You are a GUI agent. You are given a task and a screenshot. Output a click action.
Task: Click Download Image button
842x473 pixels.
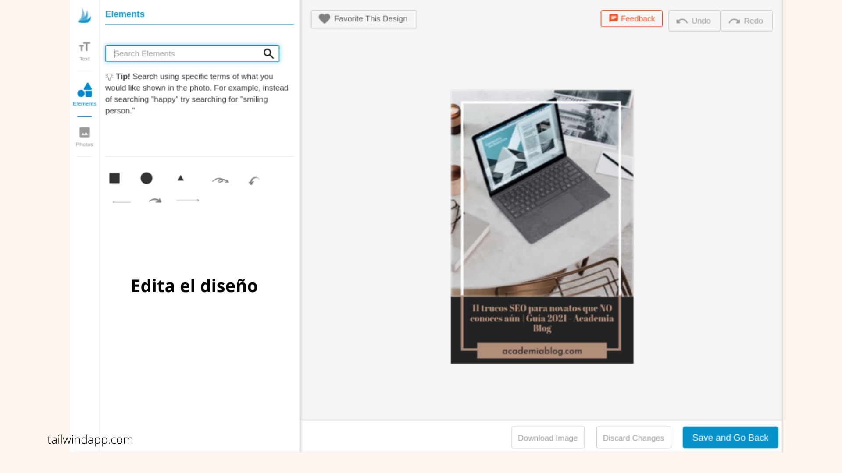tap(548, 438)
